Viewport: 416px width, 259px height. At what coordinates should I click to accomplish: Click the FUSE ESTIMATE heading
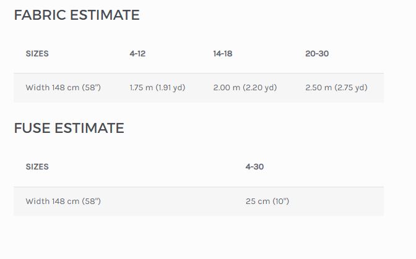69,128
